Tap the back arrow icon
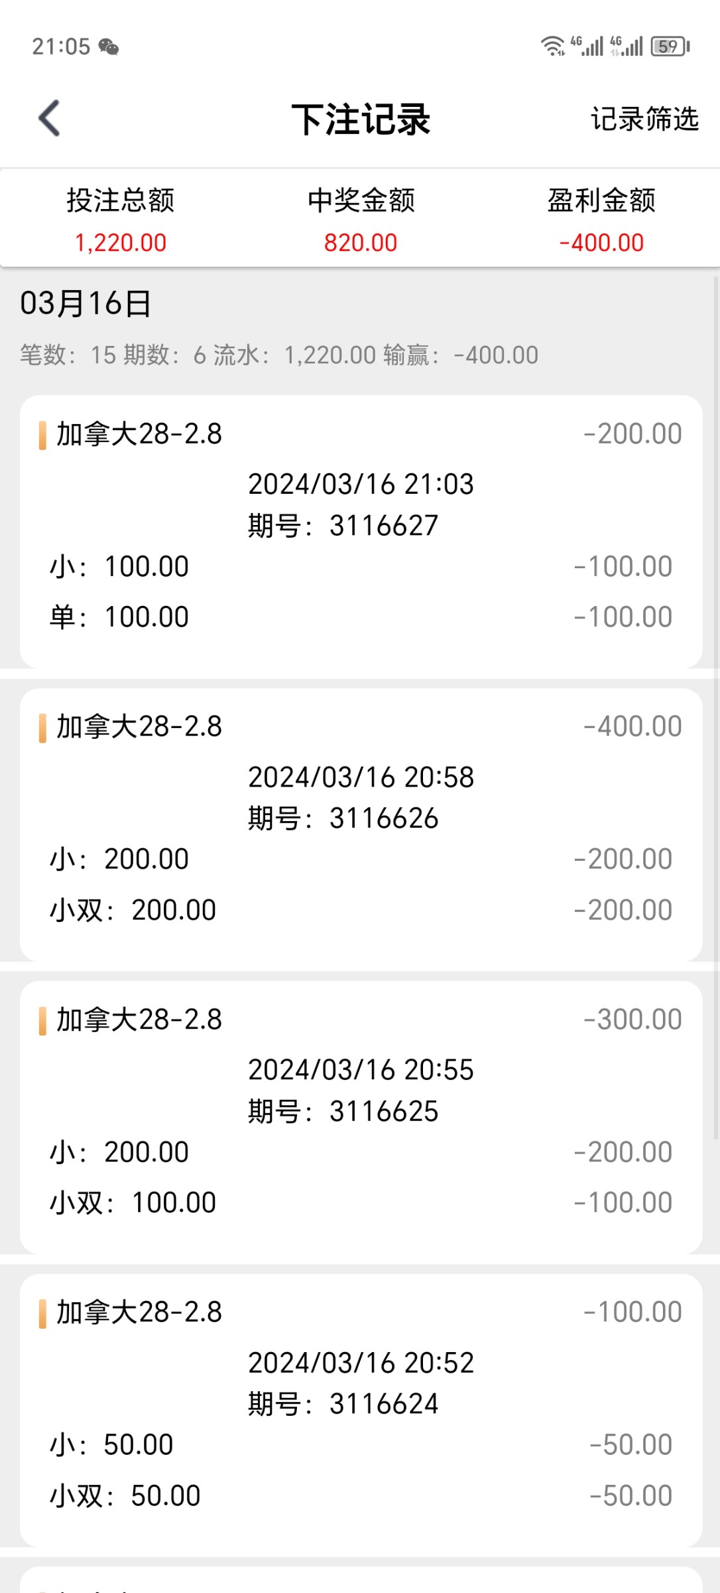The height and width of the screenshot is (1593, 720). tap(50, 119)
